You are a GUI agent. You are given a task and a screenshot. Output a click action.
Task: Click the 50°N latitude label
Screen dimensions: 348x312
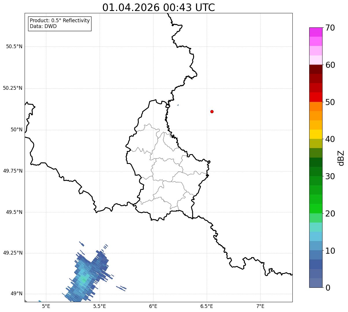click(17, 130)
